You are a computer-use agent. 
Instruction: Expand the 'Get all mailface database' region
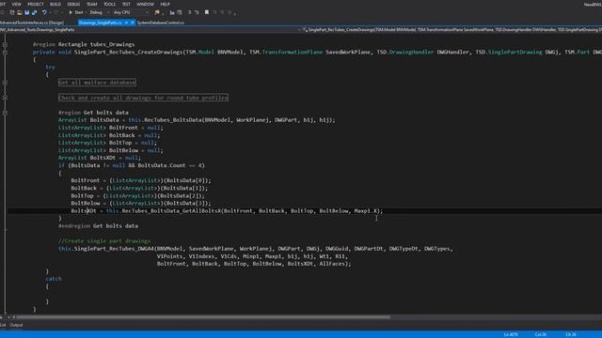click(5, 83)
